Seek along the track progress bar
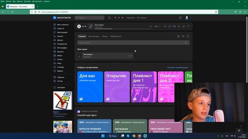The height and width of the screenshot is (139, 248). click(123, 29)
